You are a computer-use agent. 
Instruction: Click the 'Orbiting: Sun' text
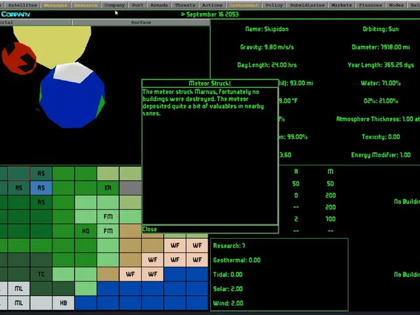click(381, 29)
